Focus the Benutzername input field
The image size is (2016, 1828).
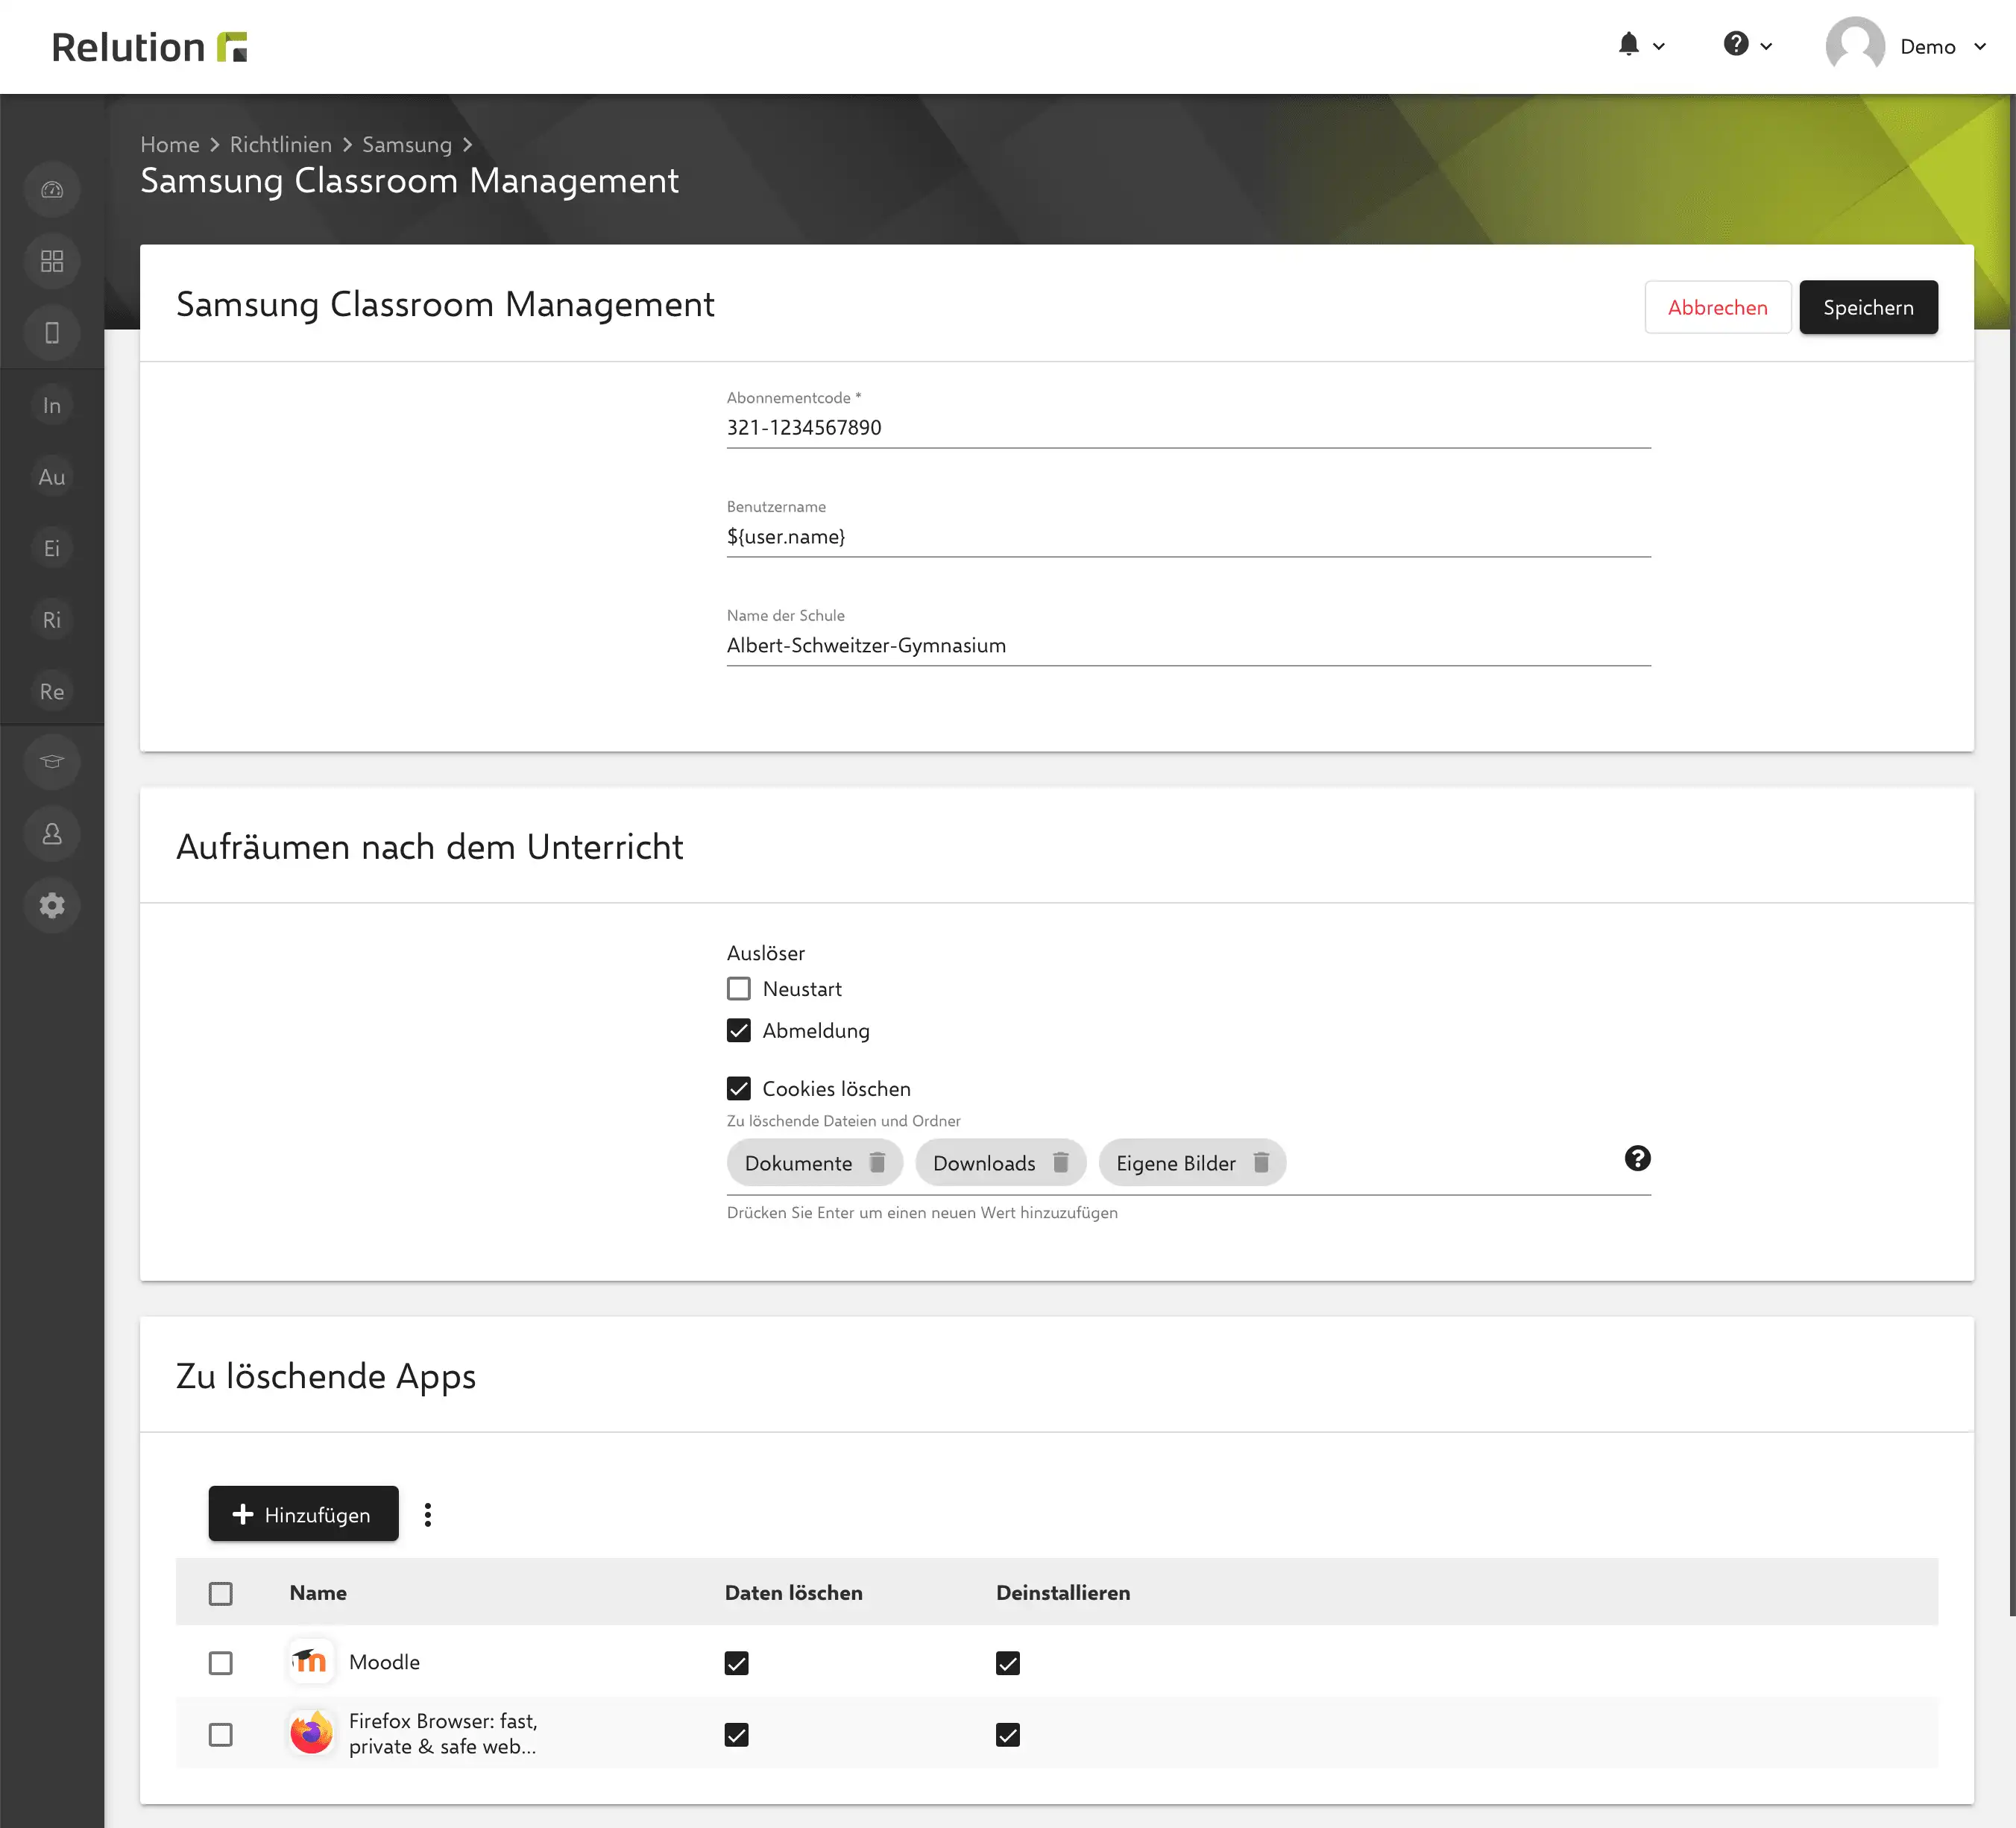click(x=1188, y=537)
